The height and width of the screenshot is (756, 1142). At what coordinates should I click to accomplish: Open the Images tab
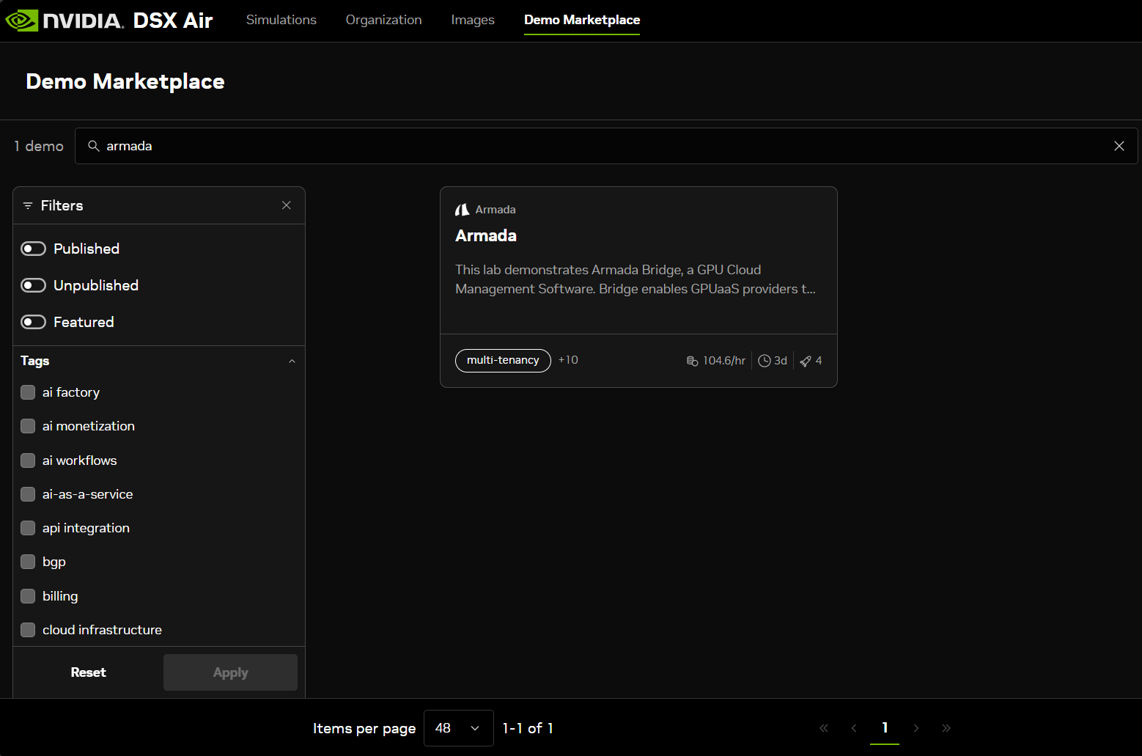point(473,20)
